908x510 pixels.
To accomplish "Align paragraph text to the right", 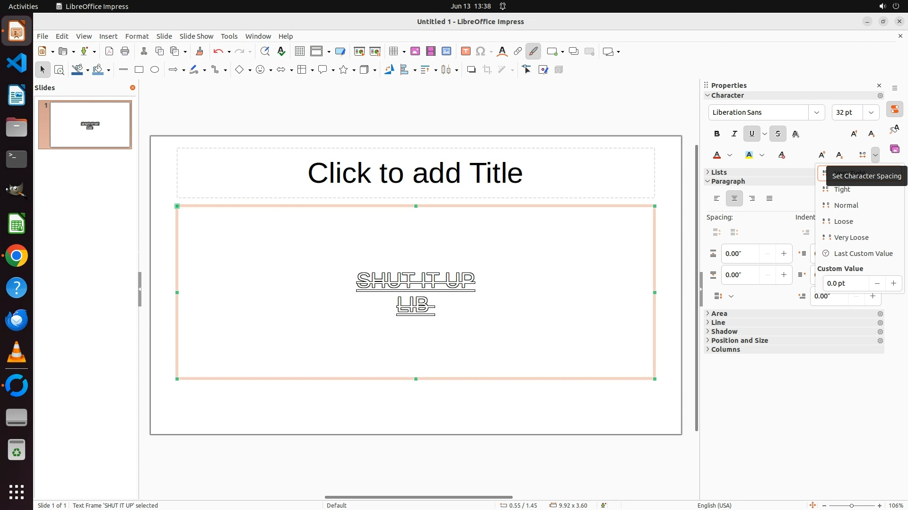I will coord(752,199).
